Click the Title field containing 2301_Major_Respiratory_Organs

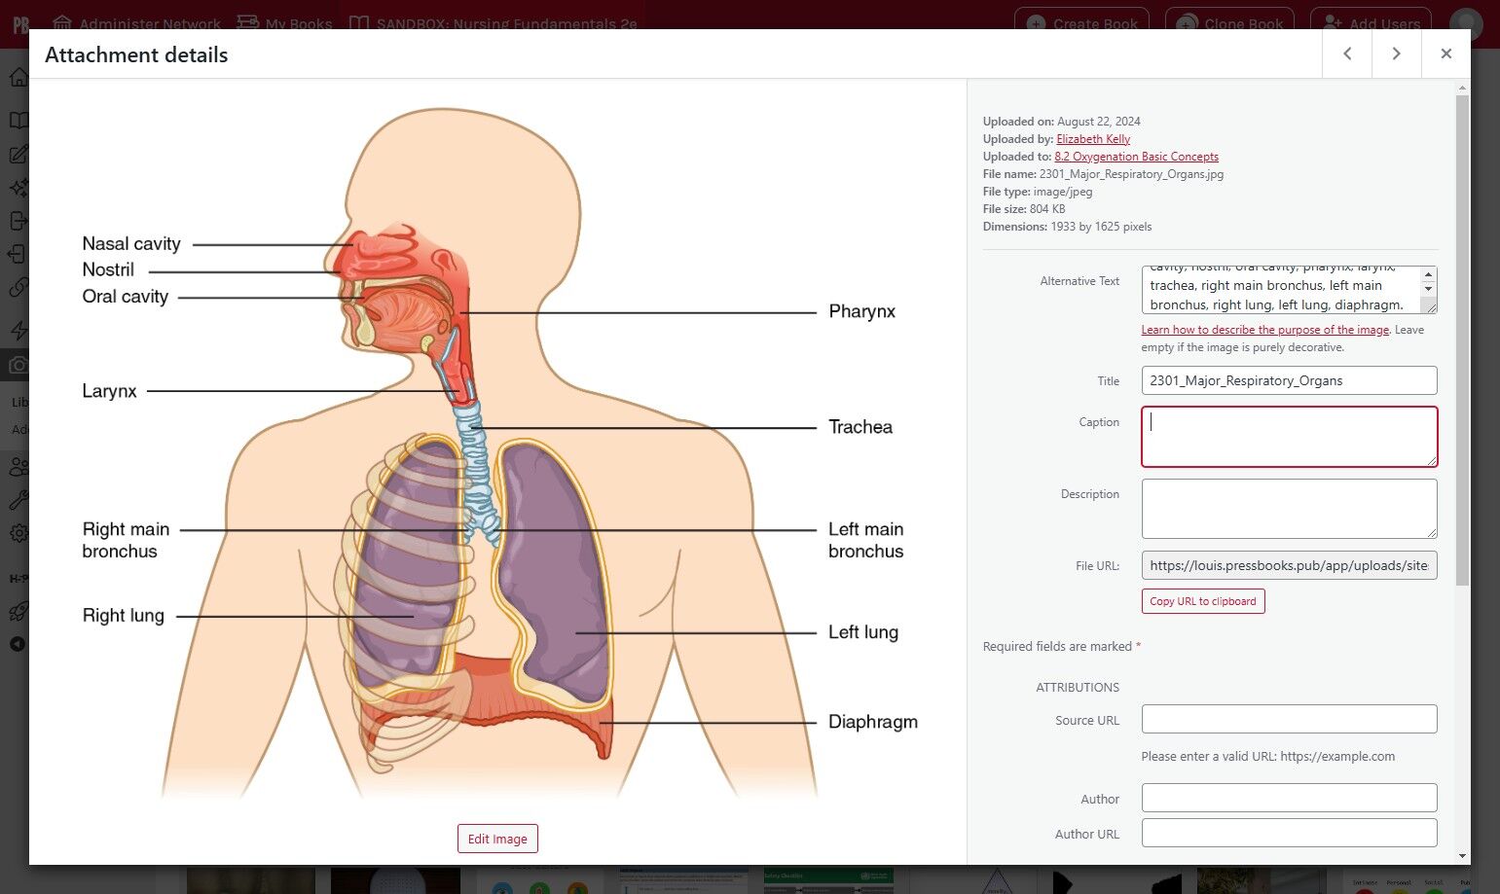[1289, 380]
